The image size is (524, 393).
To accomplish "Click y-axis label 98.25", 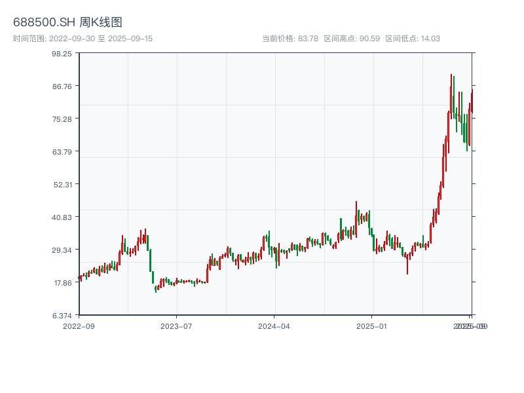I will click(x=62, y=54).
